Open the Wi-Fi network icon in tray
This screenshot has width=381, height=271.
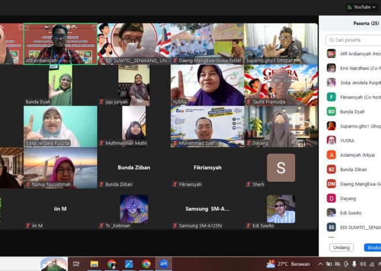[372, 264]
